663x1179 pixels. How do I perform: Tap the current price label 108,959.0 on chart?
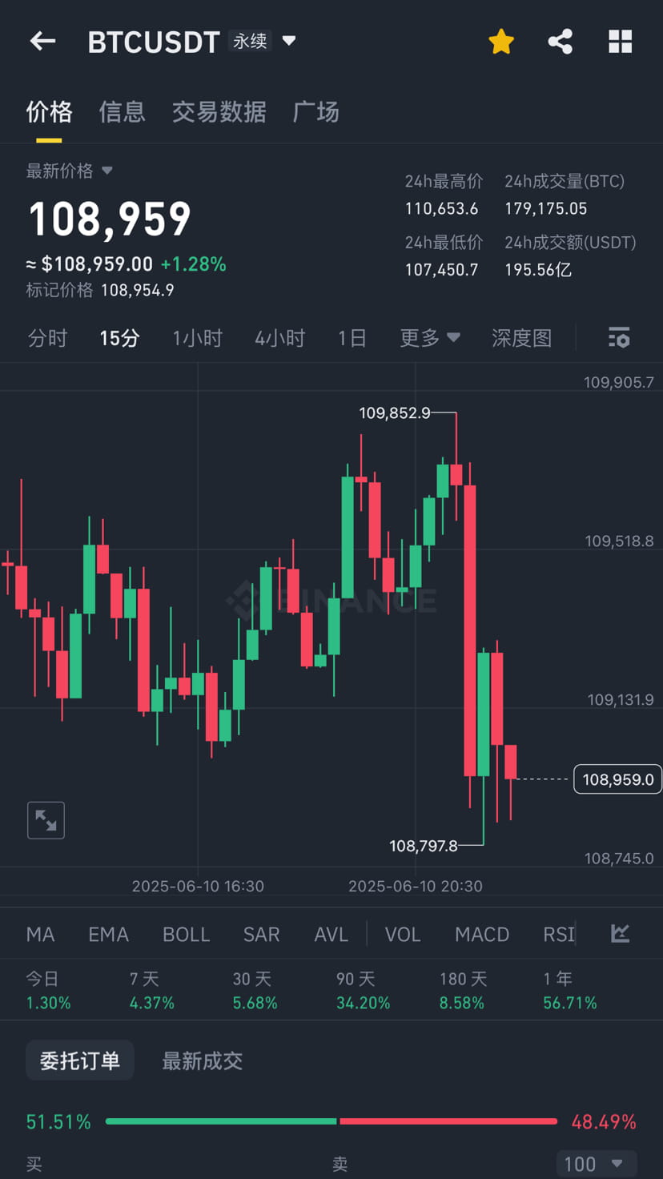coord(618,779)
